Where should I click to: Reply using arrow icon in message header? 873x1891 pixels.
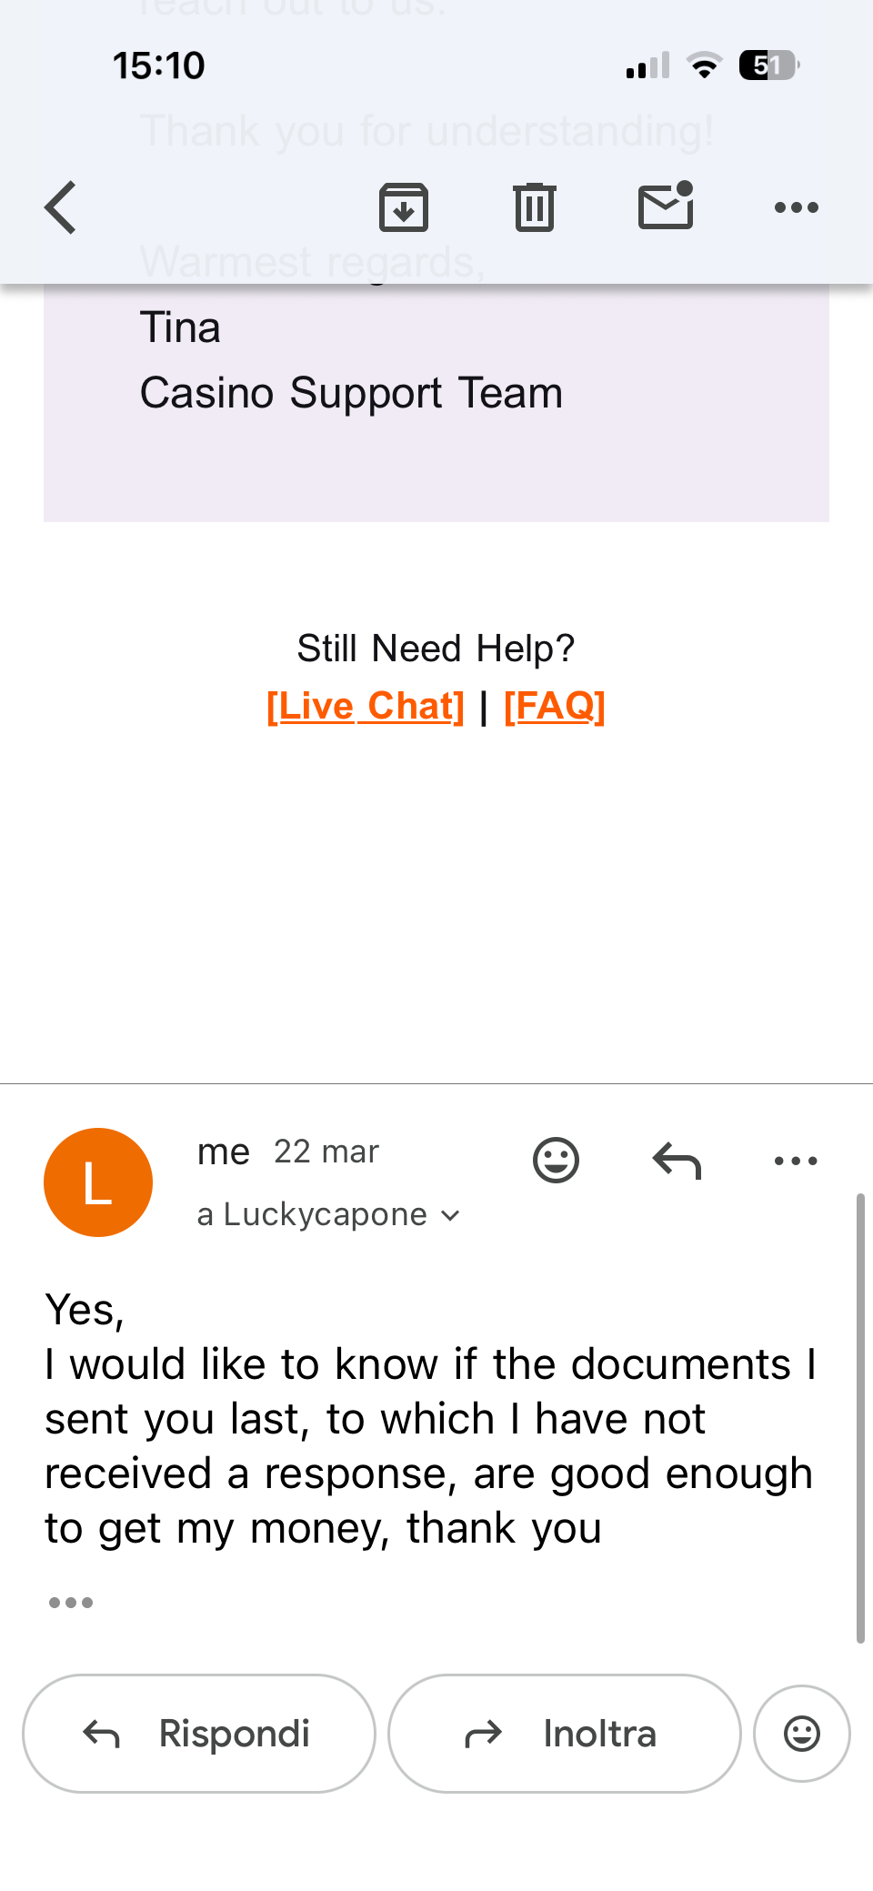tap(677, 1161)
